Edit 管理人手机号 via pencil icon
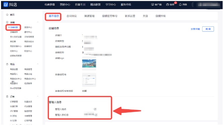The width and height of the screenshot is (224, 128). click(x=96, y=115)
